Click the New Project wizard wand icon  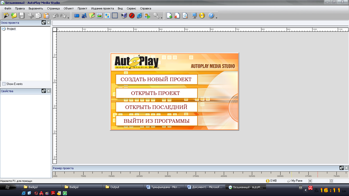tap(6, 16)
